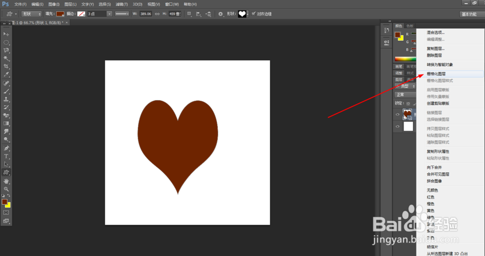Select the Hand tool
Viewport: 485px width, 256px height.
point(6,181)
